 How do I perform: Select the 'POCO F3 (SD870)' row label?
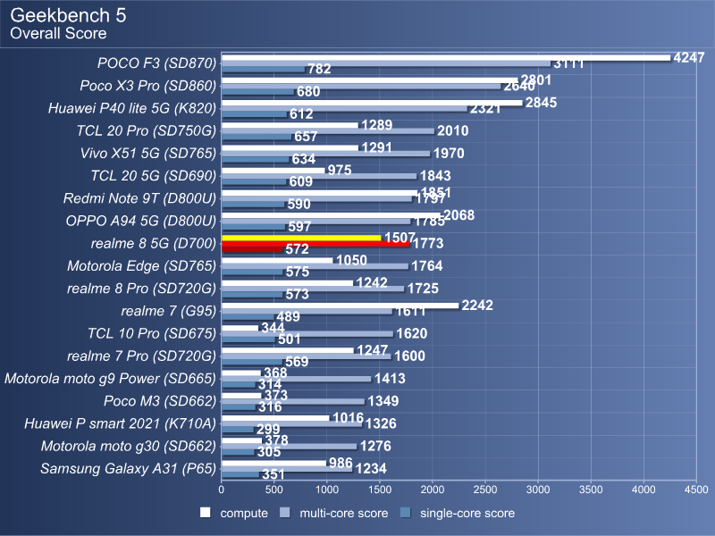pos(157,63)
